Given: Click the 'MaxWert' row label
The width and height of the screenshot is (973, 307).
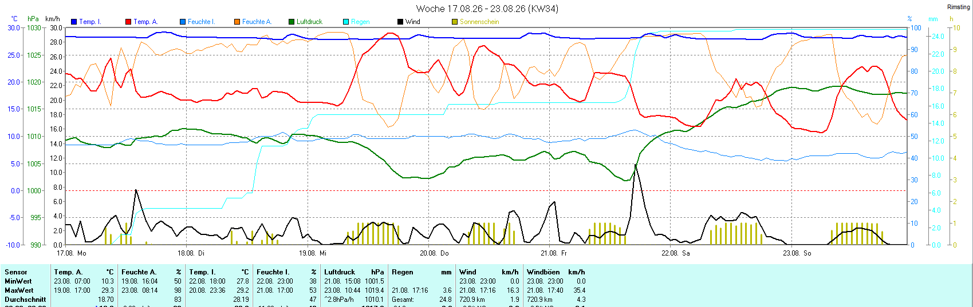Looking at the screenshot, I should [19, 290].
